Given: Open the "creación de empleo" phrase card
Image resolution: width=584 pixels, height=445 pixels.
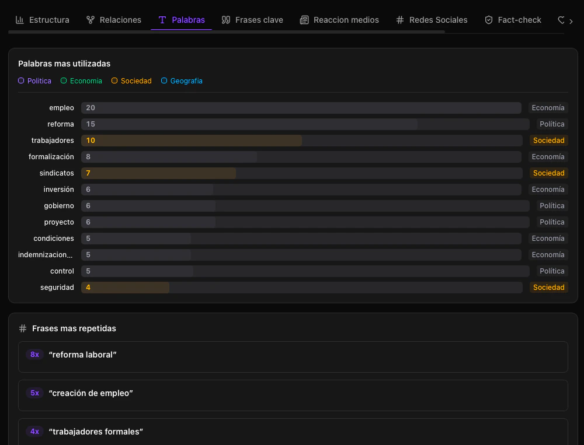Looking at the screenshot, I should click(x=293, y=395).
